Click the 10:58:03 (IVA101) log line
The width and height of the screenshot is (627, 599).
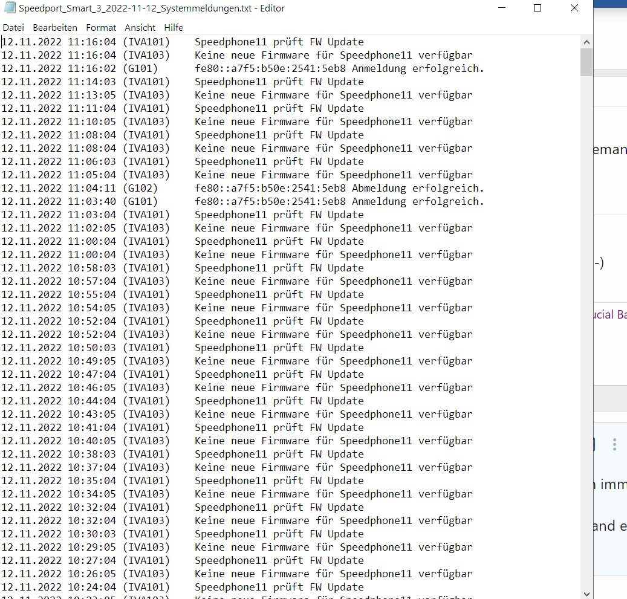tap(183, 268)
